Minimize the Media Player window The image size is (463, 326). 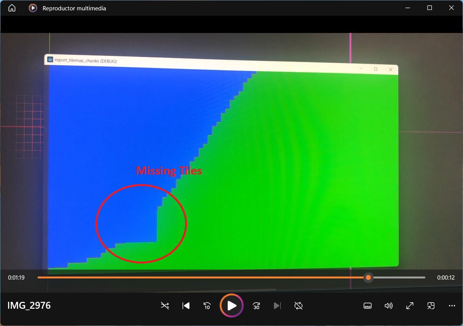tap(407, 8)
